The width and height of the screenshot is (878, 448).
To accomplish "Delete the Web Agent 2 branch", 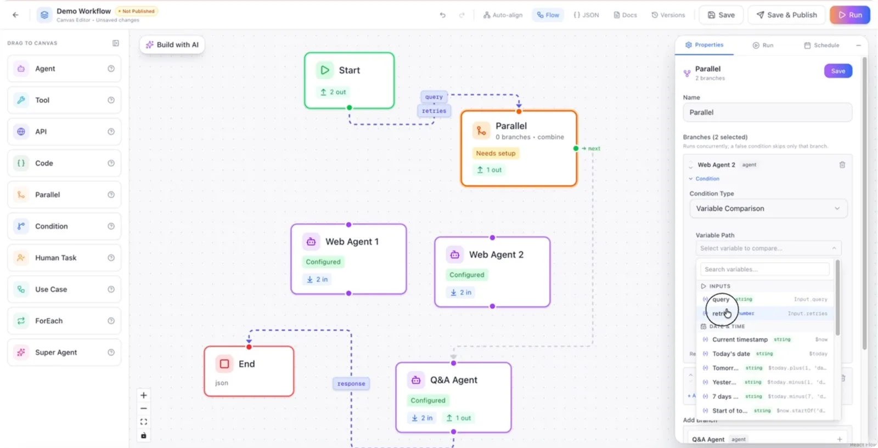I will tap(842, 165).
